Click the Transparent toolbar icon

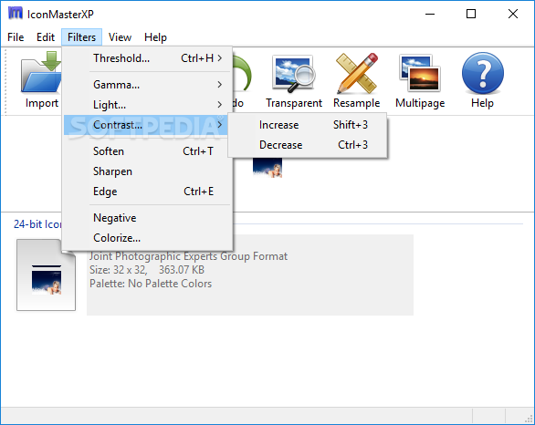[x=293, y=73]
